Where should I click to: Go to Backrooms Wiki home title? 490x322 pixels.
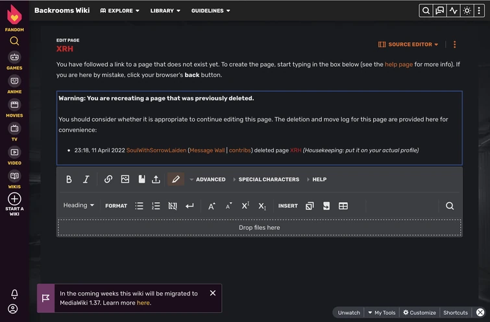pyautogui.click(x=62, y=10)
